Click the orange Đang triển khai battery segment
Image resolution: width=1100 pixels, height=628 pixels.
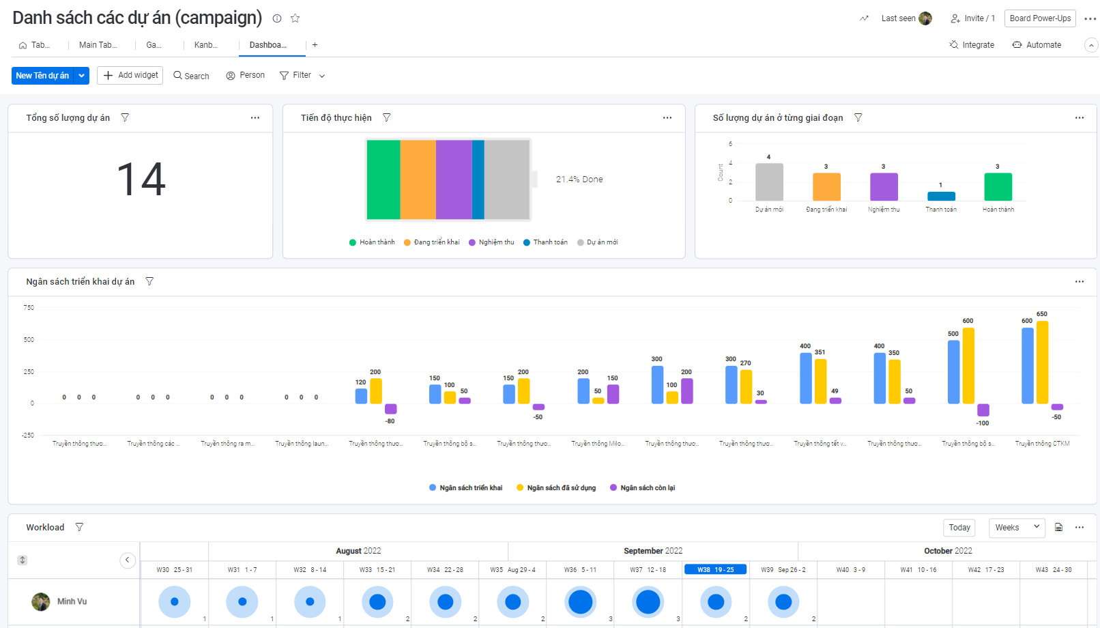[418, 180]
